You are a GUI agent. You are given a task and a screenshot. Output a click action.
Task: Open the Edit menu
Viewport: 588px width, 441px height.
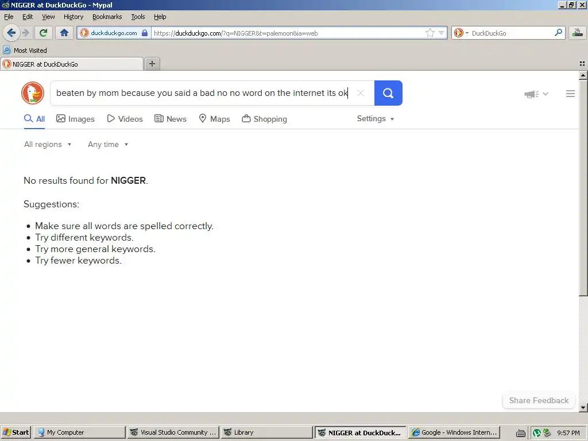pos(28,17)
